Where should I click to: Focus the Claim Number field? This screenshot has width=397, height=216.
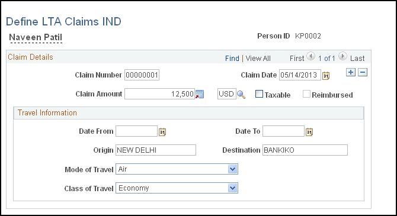pyautogui.click(x=142, y=75)
